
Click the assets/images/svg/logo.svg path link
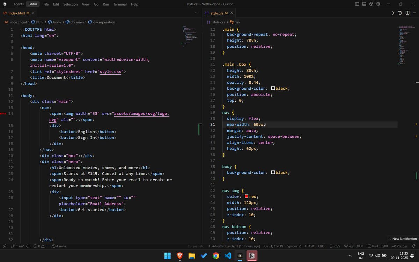point(141,113)
